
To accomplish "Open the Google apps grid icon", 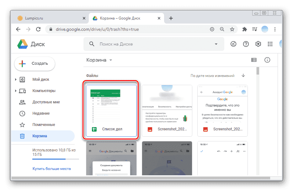I will [x=270, y=44].
